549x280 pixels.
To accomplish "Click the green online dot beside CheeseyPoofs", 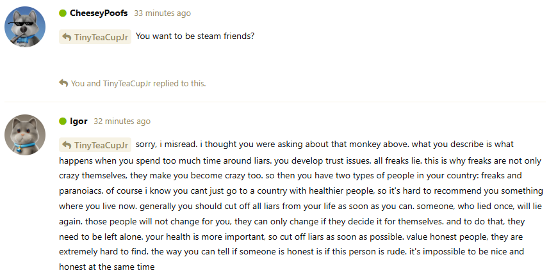I will pyautogui.click(x=63, y=13).
